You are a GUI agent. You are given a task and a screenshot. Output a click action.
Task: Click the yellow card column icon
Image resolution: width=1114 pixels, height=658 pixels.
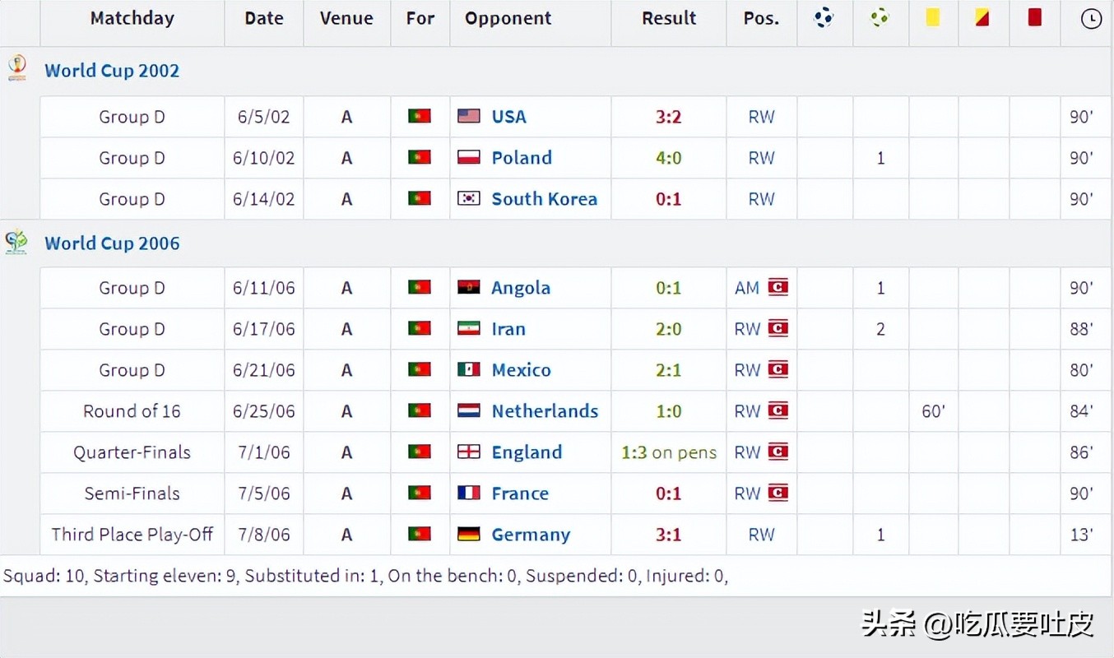[932, 17]
